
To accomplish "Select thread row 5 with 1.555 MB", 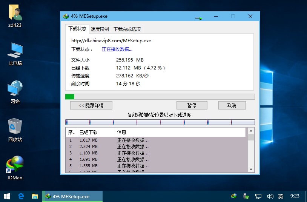I will pyautogui.click(x=157, y=166).
